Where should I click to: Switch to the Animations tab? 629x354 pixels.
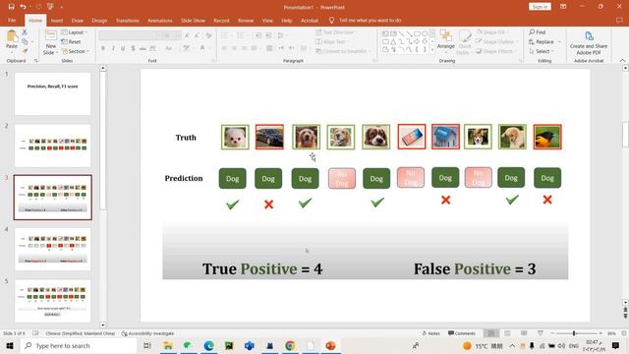pyautogui.click(x=159, y=20)
